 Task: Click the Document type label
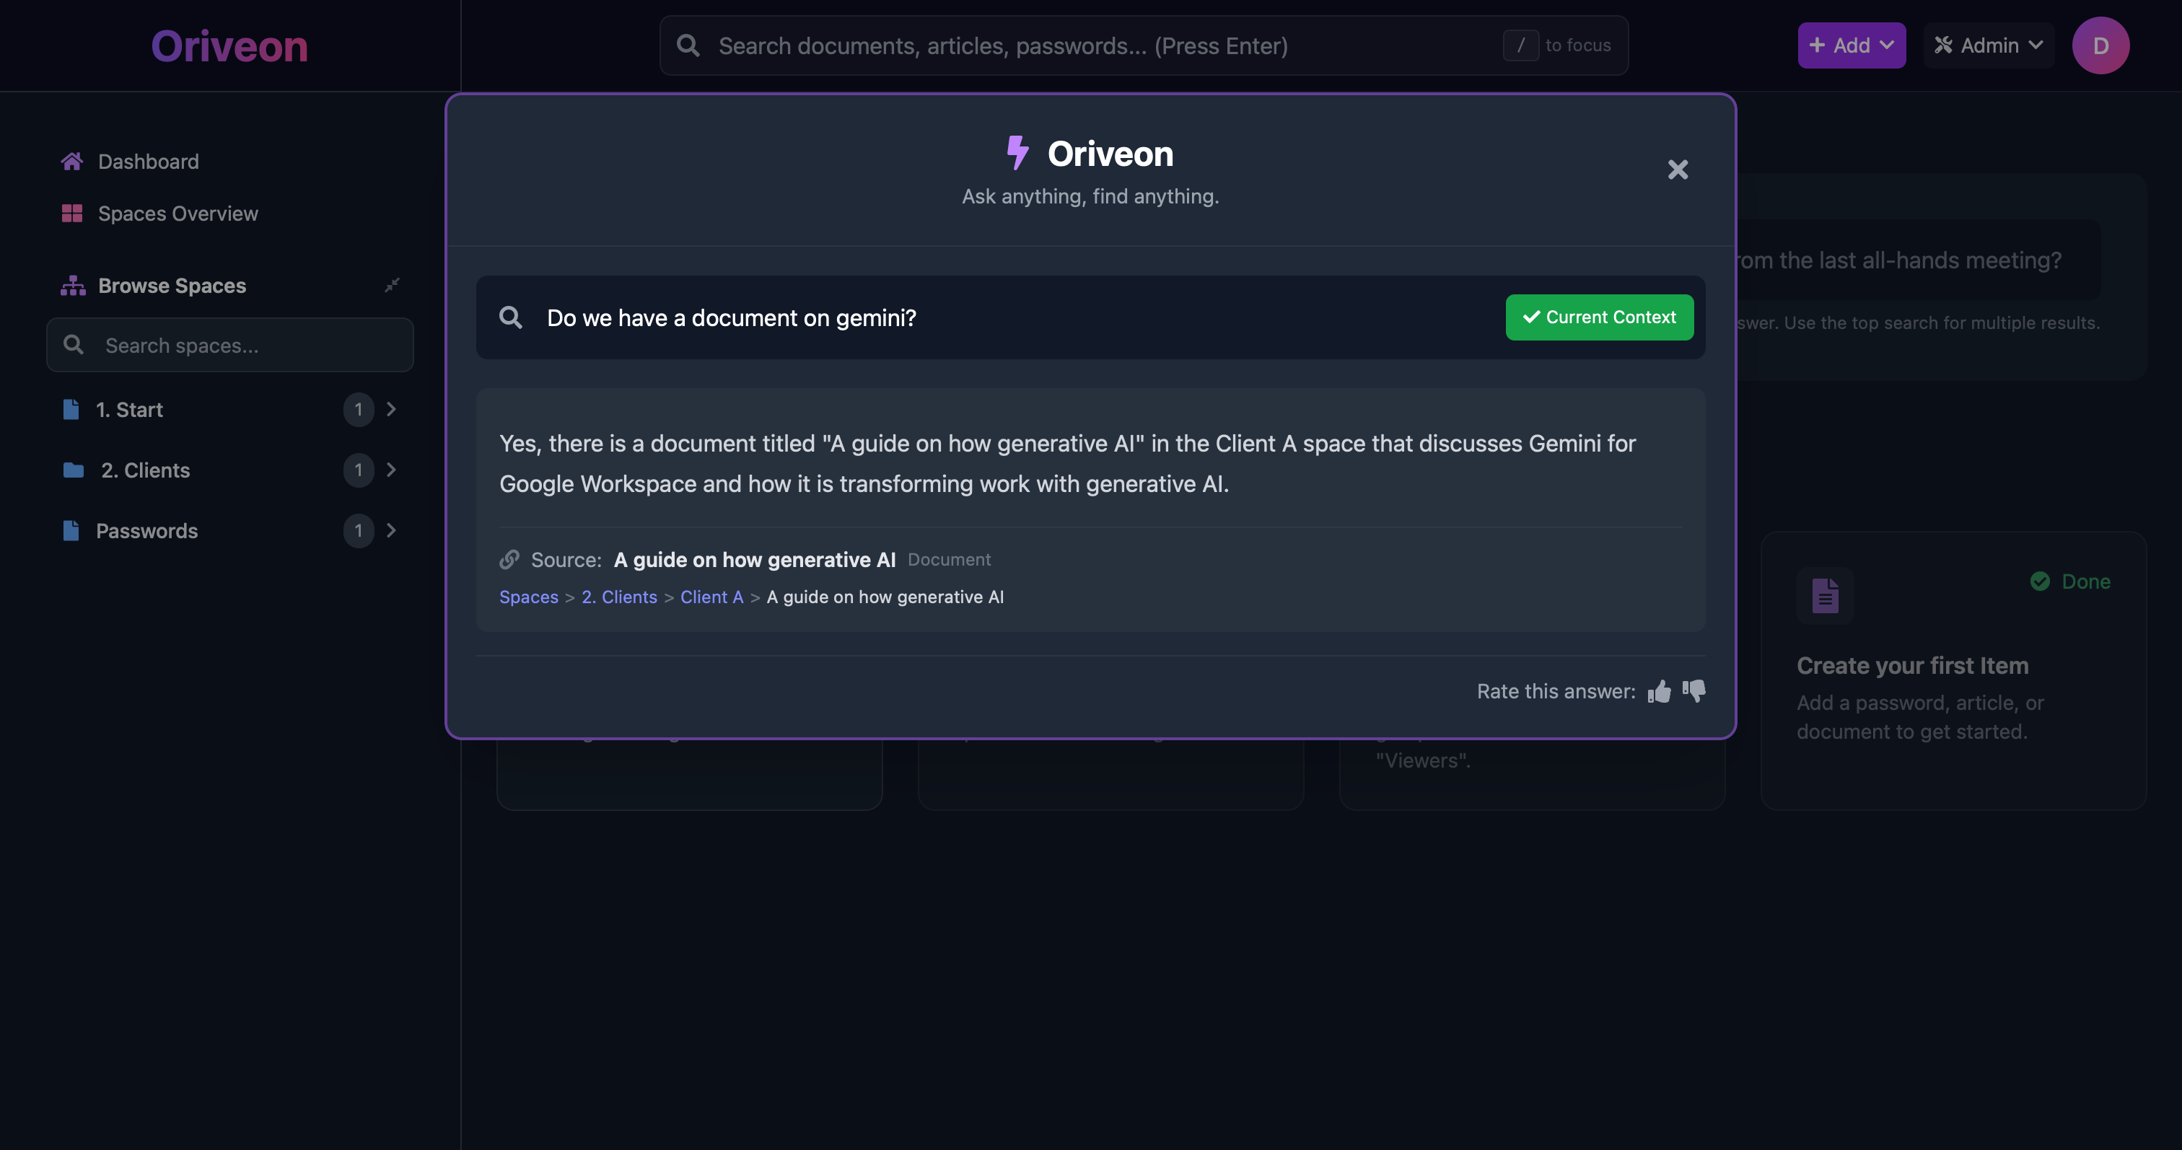click(950, 560)
